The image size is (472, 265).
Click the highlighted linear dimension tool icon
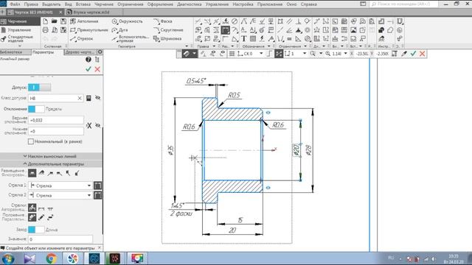pyautogui.click(x=226, y=30)
